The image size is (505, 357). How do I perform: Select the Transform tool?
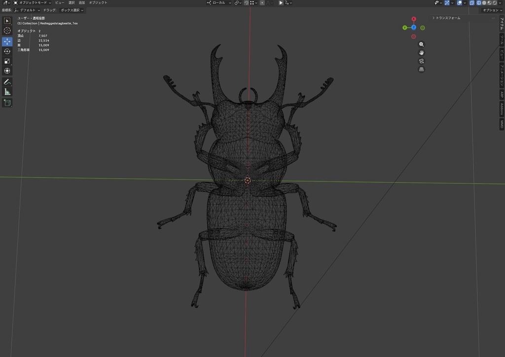(7, 71)
